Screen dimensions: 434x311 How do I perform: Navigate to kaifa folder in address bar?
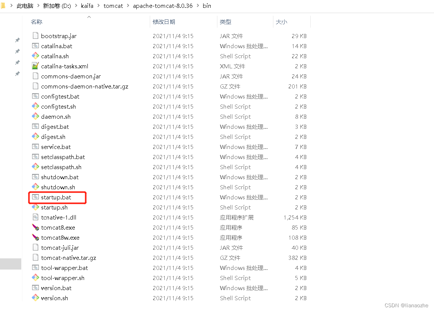87,6
